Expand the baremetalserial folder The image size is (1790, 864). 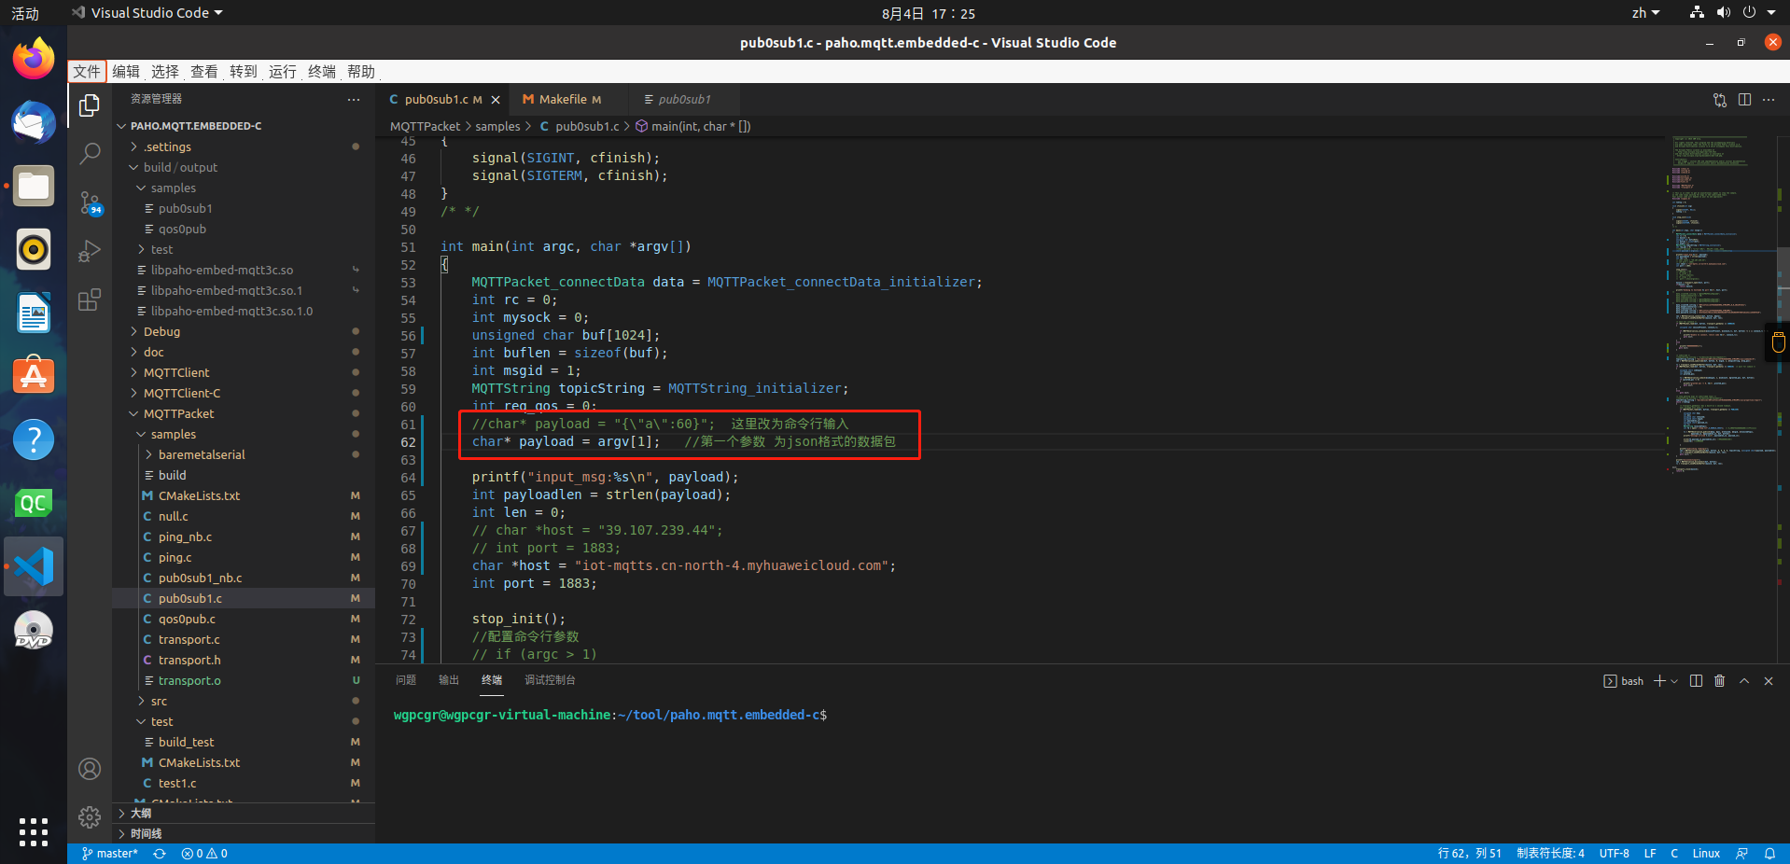(245, 454)
